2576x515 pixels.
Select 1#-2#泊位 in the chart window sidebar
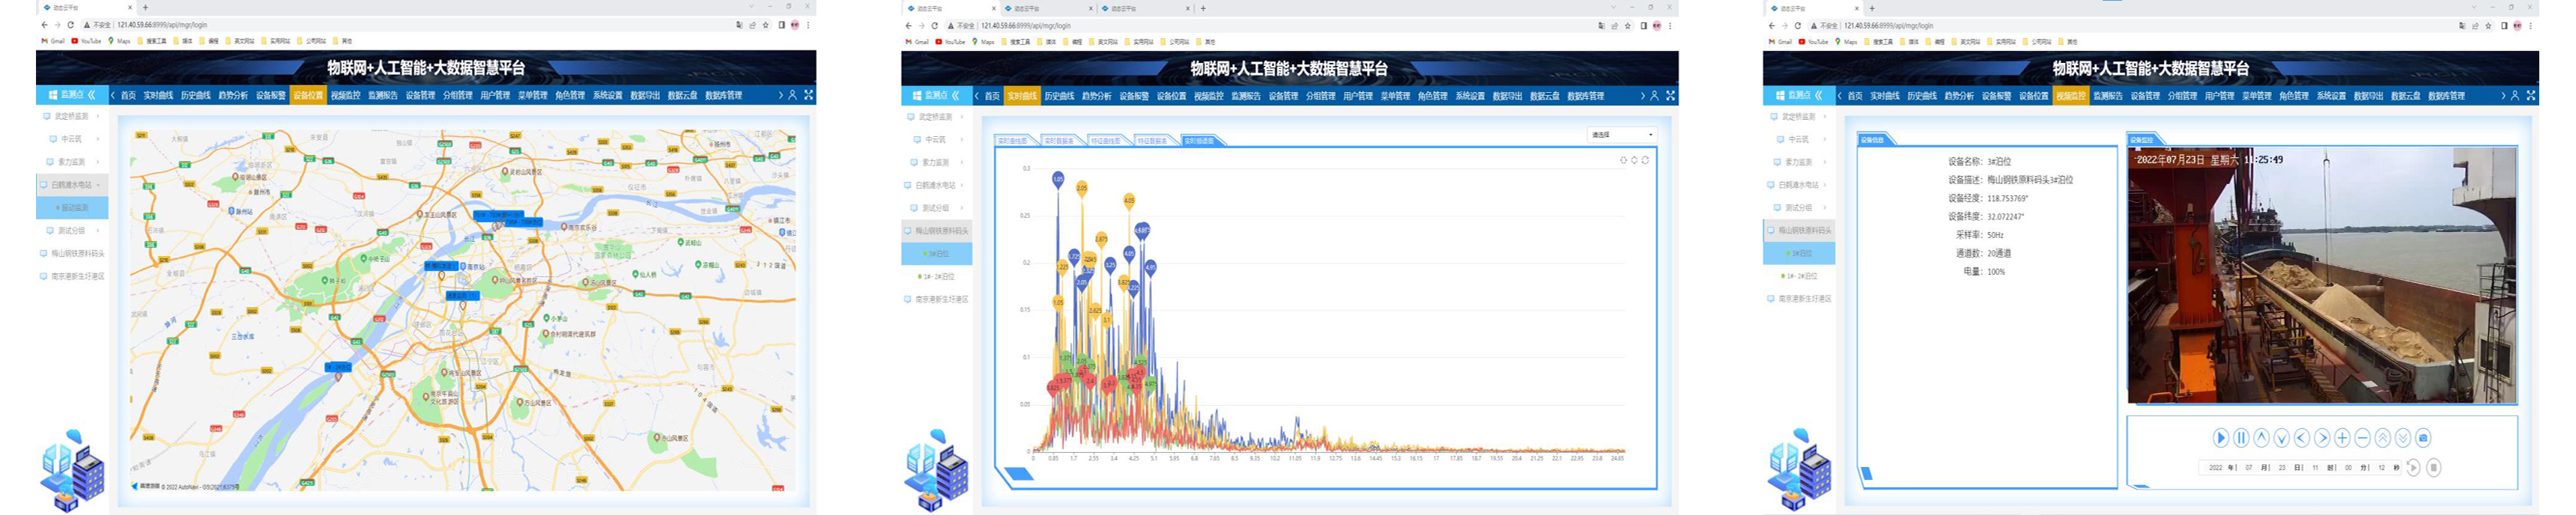tap(938, 277)
